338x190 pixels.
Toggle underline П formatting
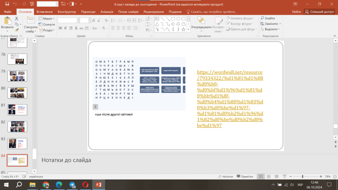[x=71, y=28]
